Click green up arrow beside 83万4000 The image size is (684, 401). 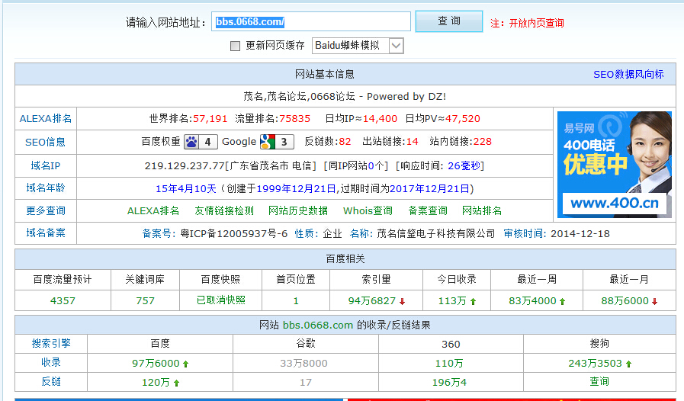click(x=563, y=301)
